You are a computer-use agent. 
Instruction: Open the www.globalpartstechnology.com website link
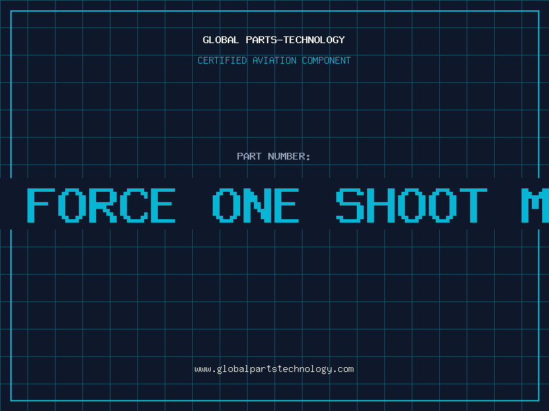[x=274, y=369]
